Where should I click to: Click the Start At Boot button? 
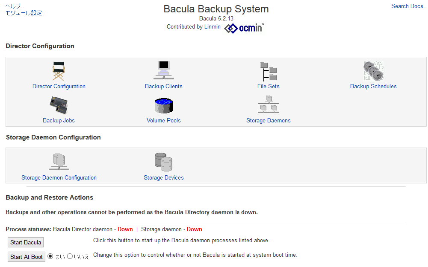pos(27,257)
